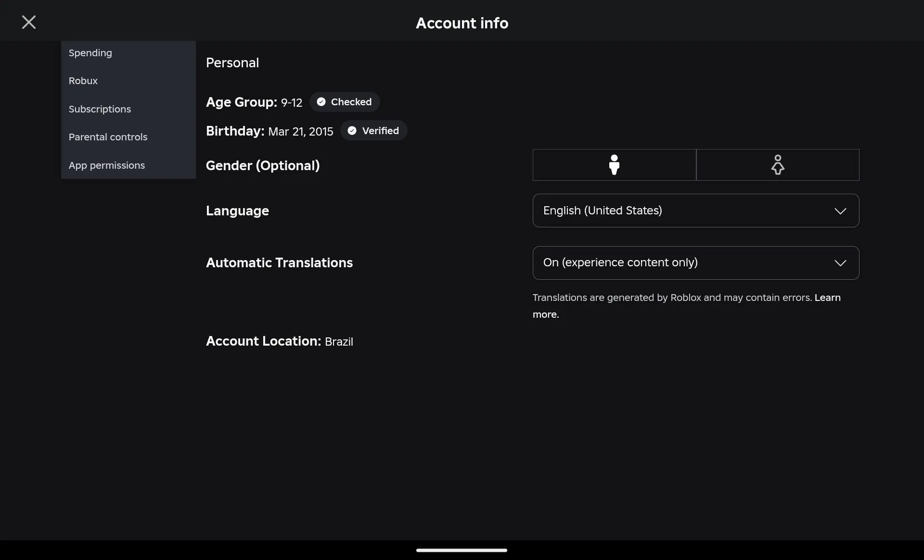924x560 pixels.
Task: Tap the home indicator bar at bottom
Action: 462,550
